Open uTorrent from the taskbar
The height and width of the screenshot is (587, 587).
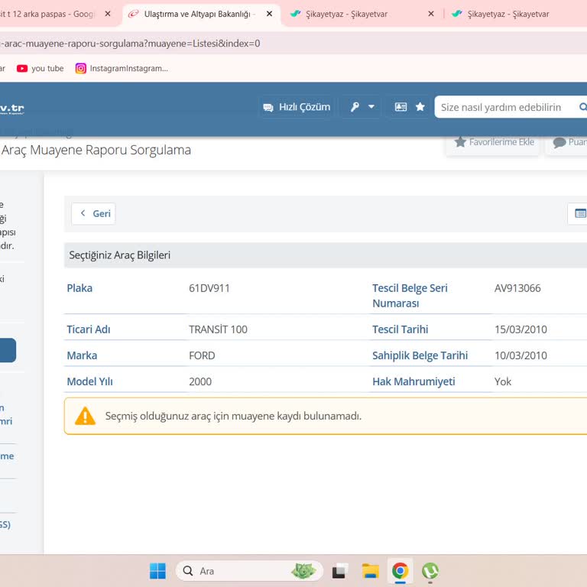pyautogui.click(x=430, y=571)
